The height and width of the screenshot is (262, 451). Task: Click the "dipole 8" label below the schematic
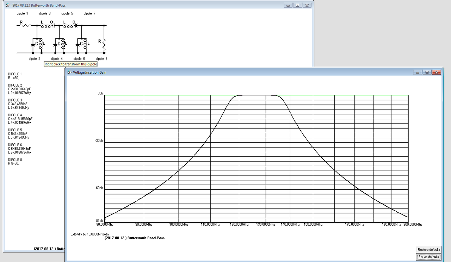tap(101, 59)
